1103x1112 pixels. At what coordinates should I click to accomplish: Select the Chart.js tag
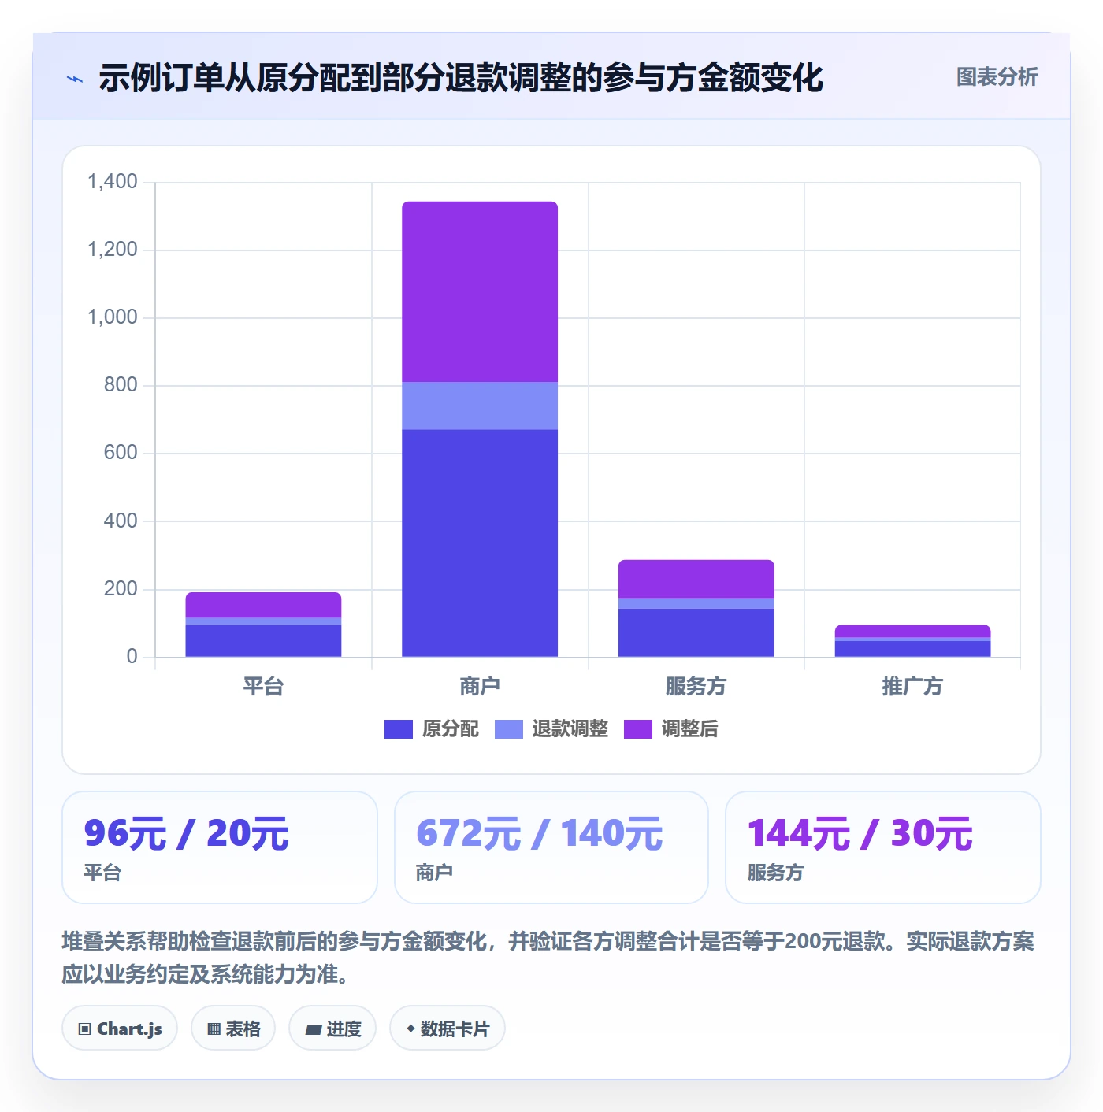click(120, 1029)
